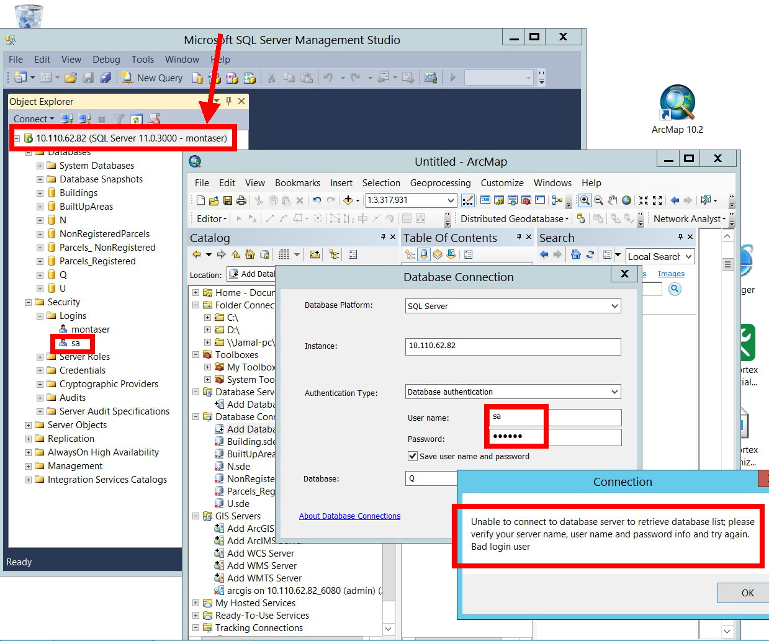
Task: Open About Database Connections link
Action: [349, 516]
